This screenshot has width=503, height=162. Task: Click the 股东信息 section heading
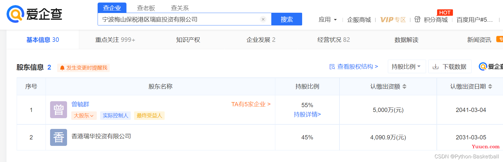30,67
